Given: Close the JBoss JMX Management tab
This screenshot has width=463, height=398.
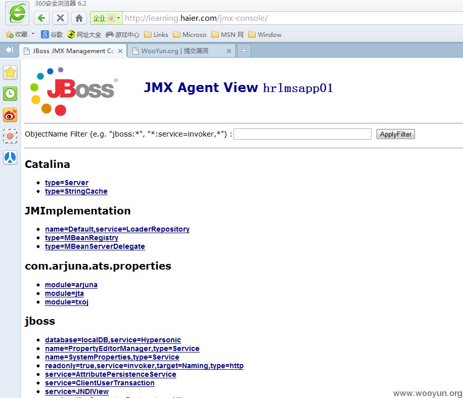Looking at the screenshot, I should (120, 51).
